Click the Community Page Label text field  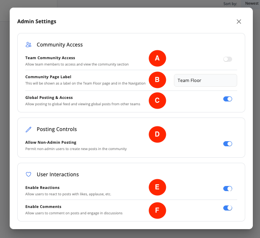coord(205,80)
